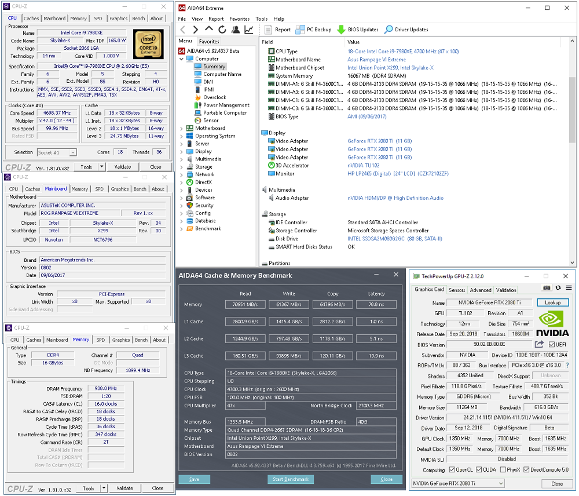The image size is (579, 496).
Task: Click Start Benchmark in AIDA64 benchmark
Action: (291, 479)
